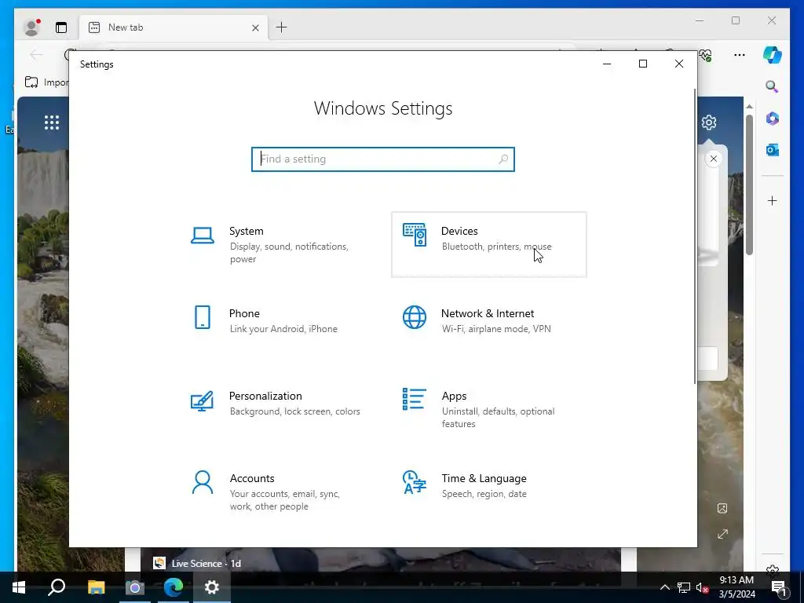Open the camera app on the taskbar

pos(135,587)
